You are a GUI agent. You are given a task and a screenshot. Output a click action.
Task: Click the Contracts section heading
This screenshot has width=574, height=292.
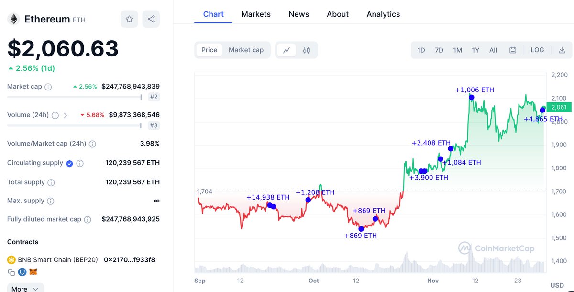23,242
